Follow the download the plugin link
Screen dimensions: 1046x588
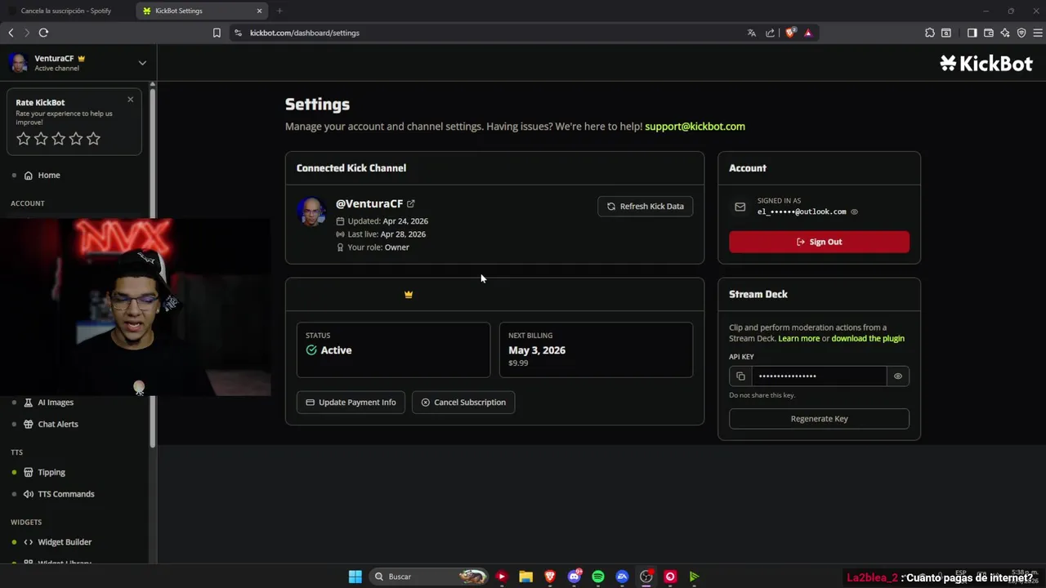pos(868,338)
